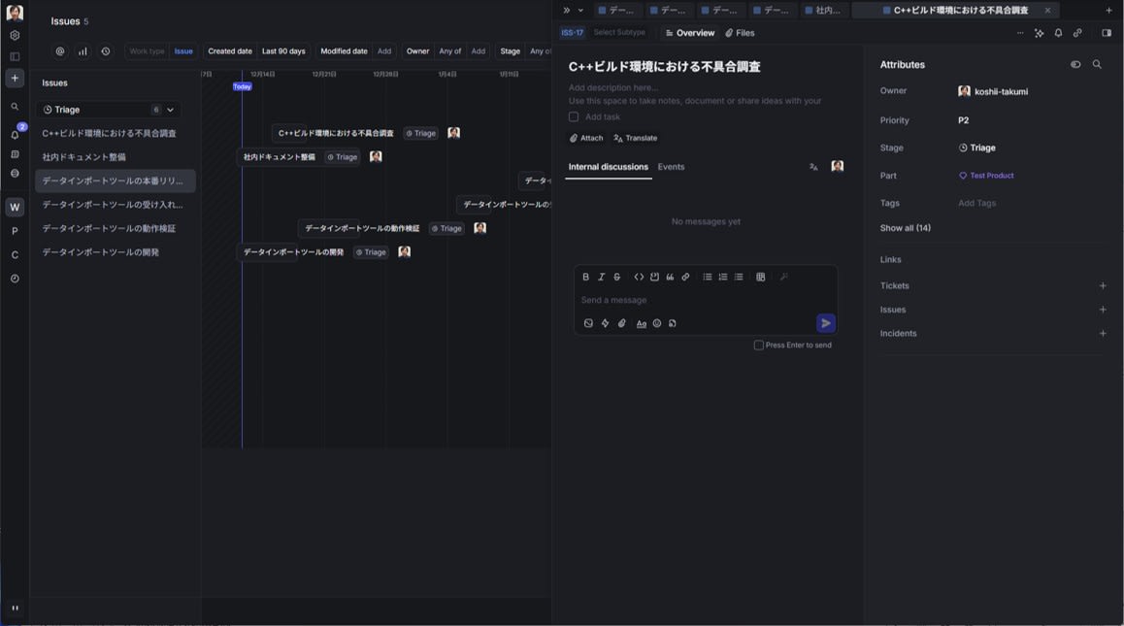Attach a file via editor paperclip icon
Viewport: 1124px width, 626px height.
click(x=621, y=323)
